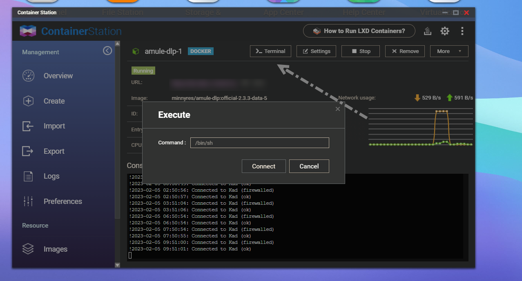The width and height of the screenshot is (522, 281).
Task: Open the container Terminal
Action: click(270, 51)
